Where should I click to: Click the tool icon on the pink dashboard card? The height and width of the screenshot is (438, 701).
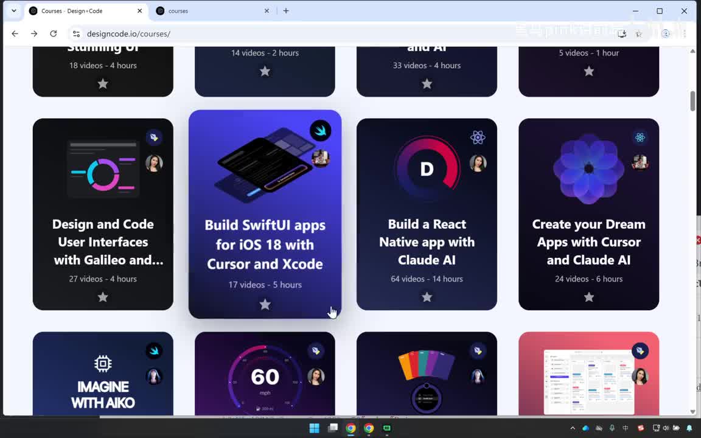tap(640, 351)
